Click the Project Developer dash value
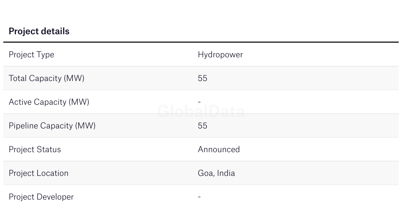Screen dimensions: 402x222 click(199, 197)
